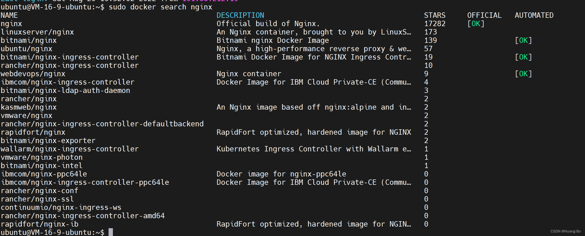Click the star count 139
The image size is (585, 236).
[x=431, y=40]
